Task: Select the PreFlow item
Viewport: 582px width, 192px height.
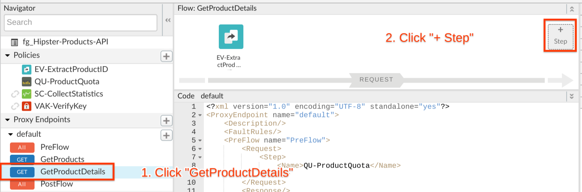Action: 55,147
